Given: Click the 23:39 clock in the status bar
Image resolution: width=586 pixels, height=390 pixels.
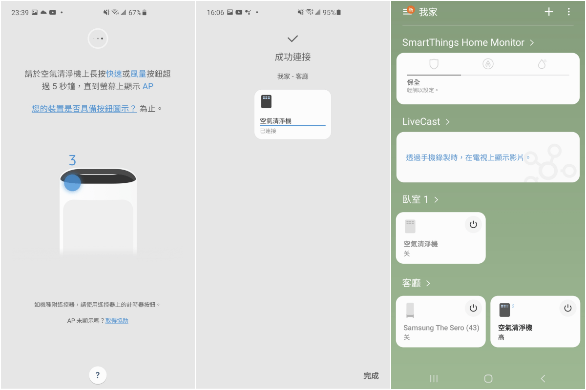Looking at the screenshot, I should point(20,13).
